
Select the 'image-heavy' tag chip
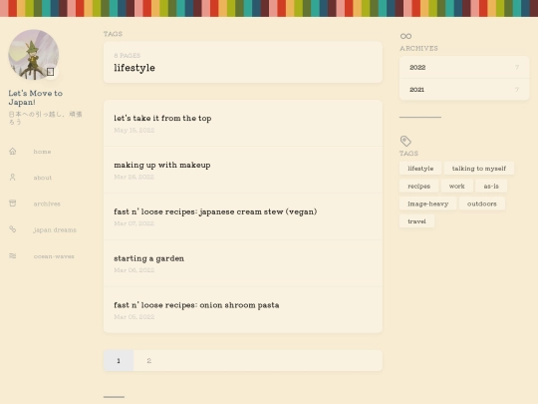427,203
